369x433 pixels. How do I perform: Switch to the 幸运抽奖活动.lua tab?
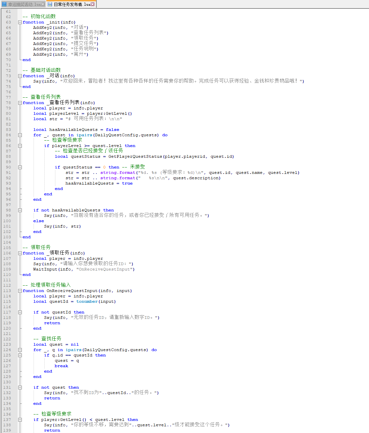click(24, 4)
